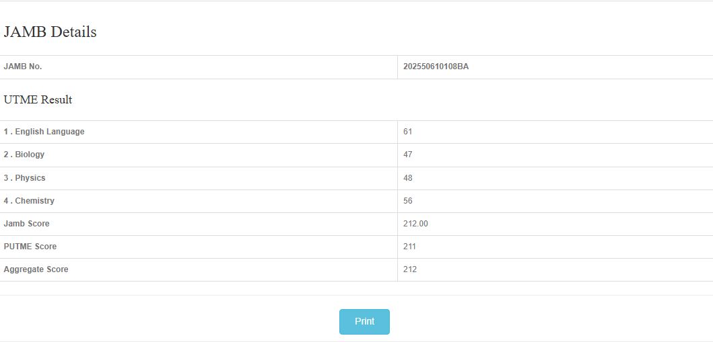Click the JAMB Details heading
This screenshot has height=342, width=713.
tap(50, 32)
